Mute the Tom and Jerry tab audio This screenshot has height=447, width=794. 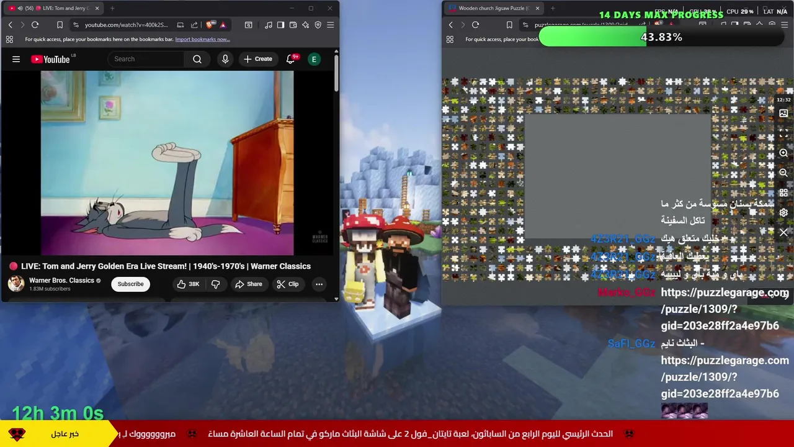click(x=20, y=8)
